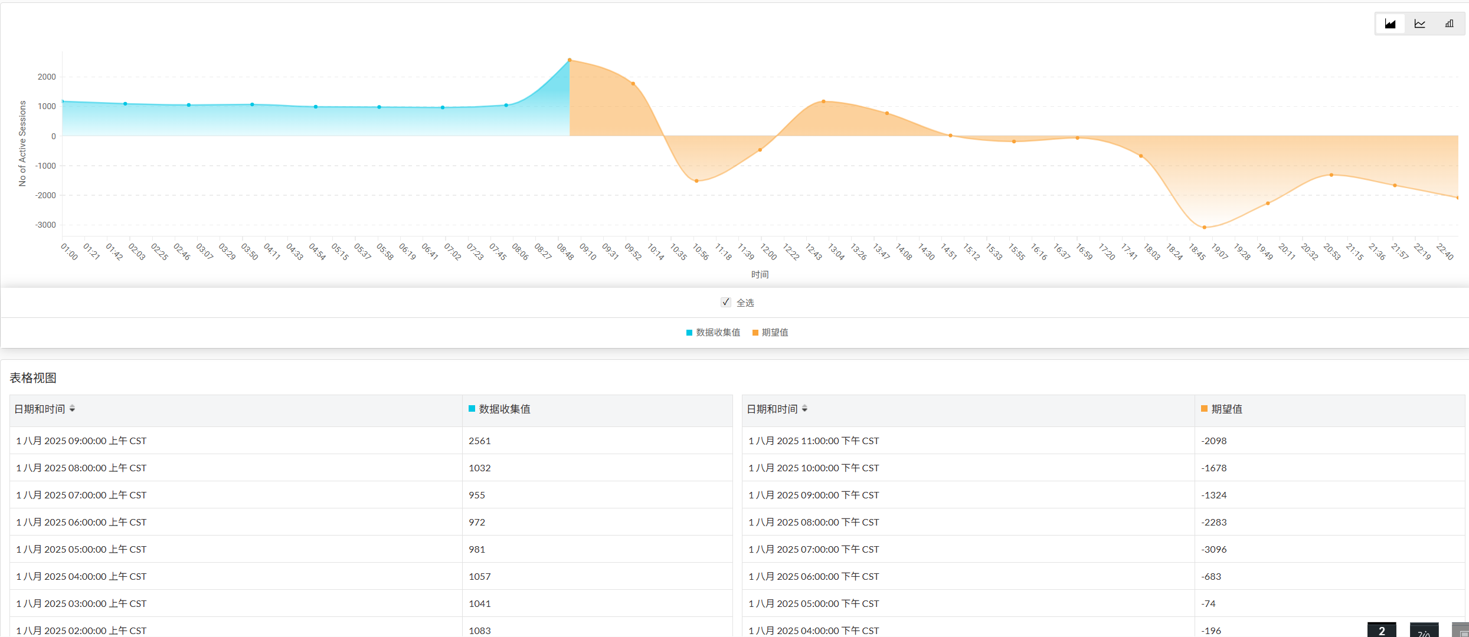Switch to line chart view
The height and width of the screenshot is (637, 1469).
(1419, 24)
